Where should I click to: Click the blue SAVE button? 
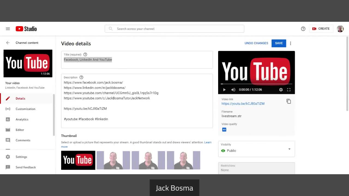(279, 43)
